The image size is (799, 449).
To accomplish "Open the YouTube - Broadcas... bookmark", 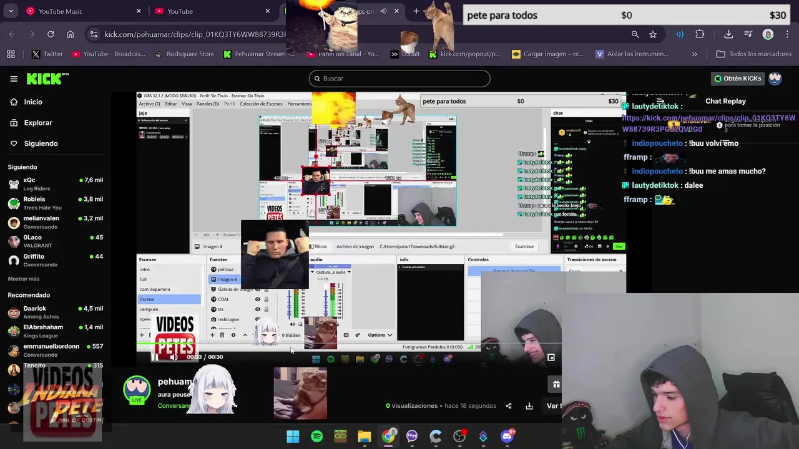I will (x=108, y=54).
